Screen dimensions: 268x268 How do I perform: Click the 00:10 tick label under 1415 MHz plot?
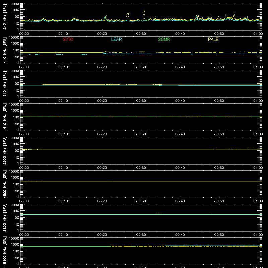point(63,134)
